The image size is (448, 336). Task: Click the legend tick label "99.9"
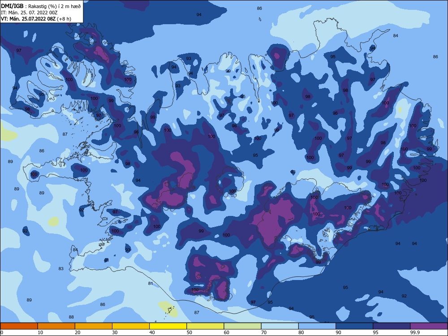[x=414, y=332]
